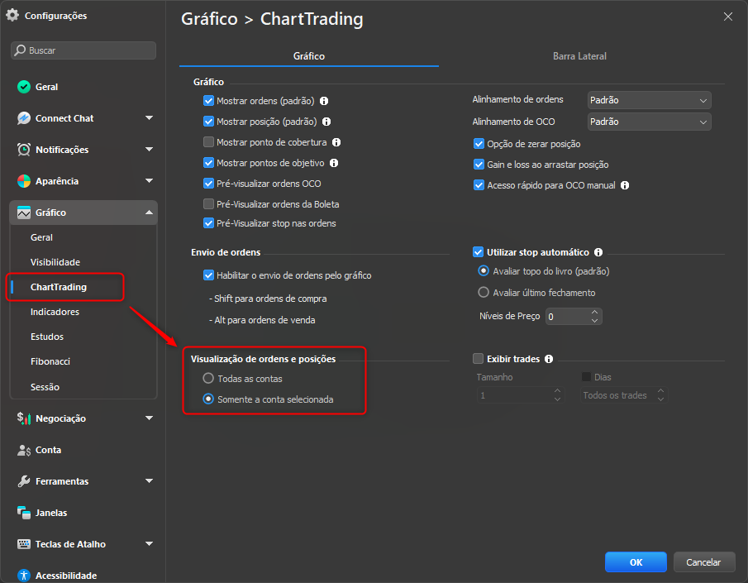
Task: Increase Níveis de Preço with up arrow
Action: (594, 313)
